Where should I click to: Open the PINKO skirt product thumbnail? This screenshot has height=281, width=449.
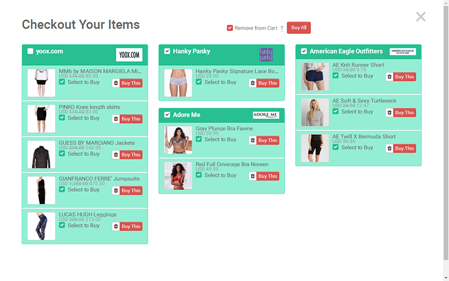tap(41, 119)
